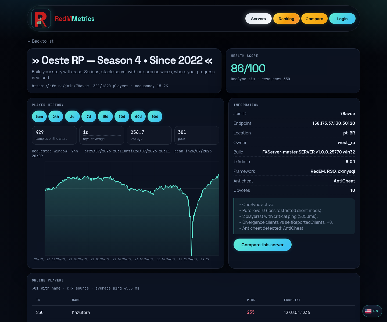Image resolution: width=387 pixels, height=322 pixels.
Task: Click the Oeste RP server title
Action: click(x=122, y=60)
